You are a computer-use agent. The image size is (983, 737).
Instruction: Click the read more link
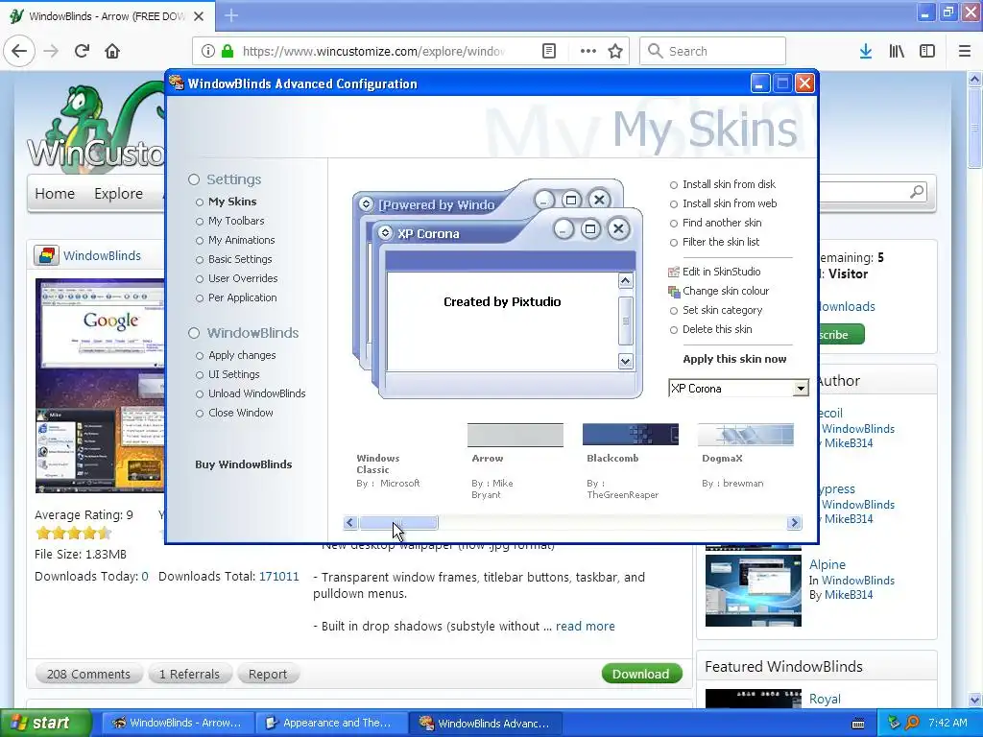click(x=585, y=626)
